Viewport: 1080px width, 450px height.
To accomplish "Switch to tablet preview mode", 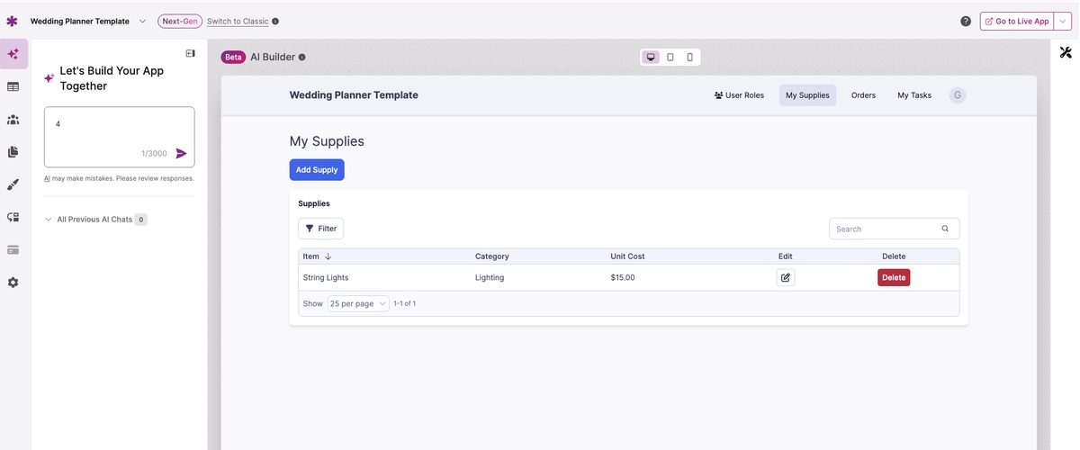I will pos(670,58).
